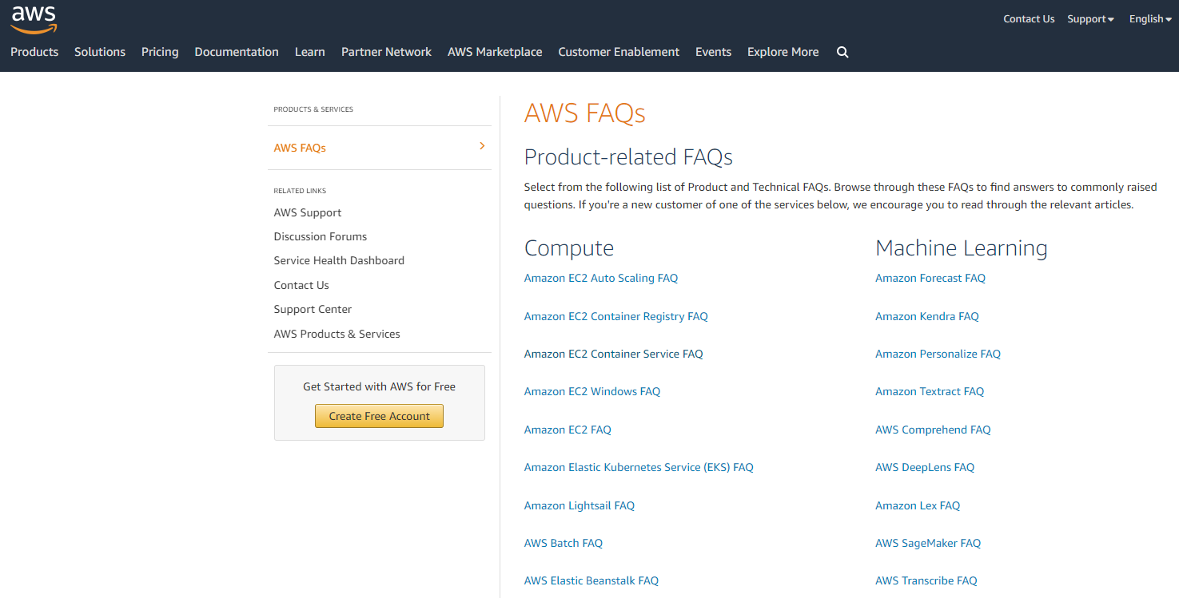
Task: Open the Partner Network menu
Action: (386, 52)
